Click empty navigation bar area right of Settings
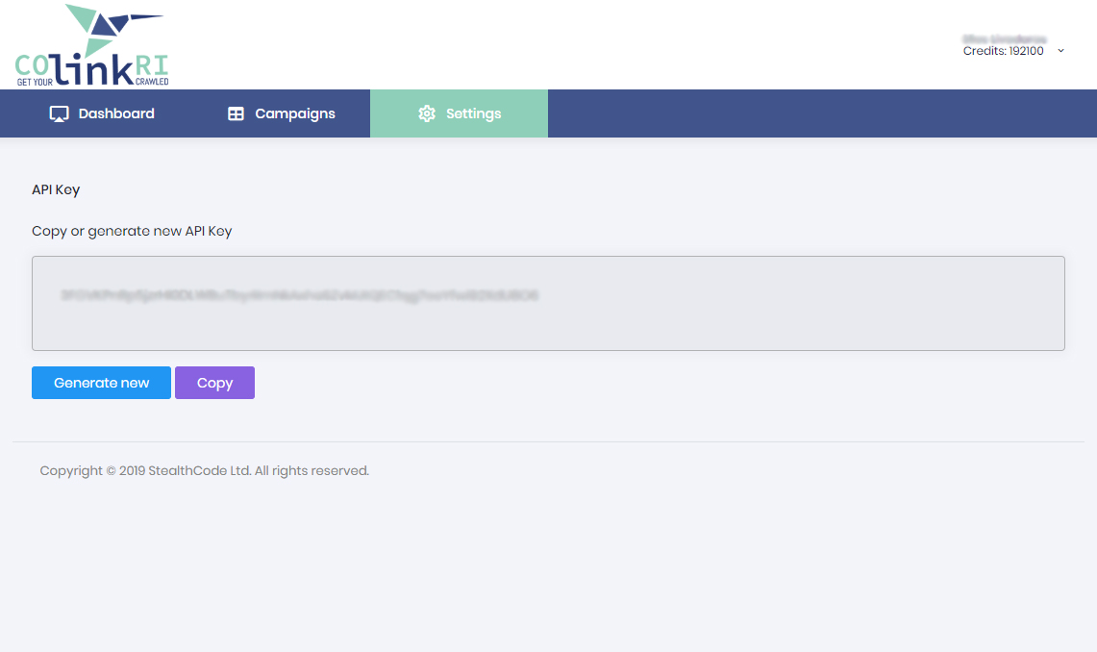This screenshot has width=1097, height=652. point(817,113)
